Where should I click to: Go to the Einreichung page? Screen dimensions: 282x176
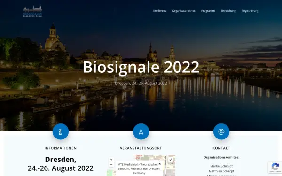coord(228,11)
